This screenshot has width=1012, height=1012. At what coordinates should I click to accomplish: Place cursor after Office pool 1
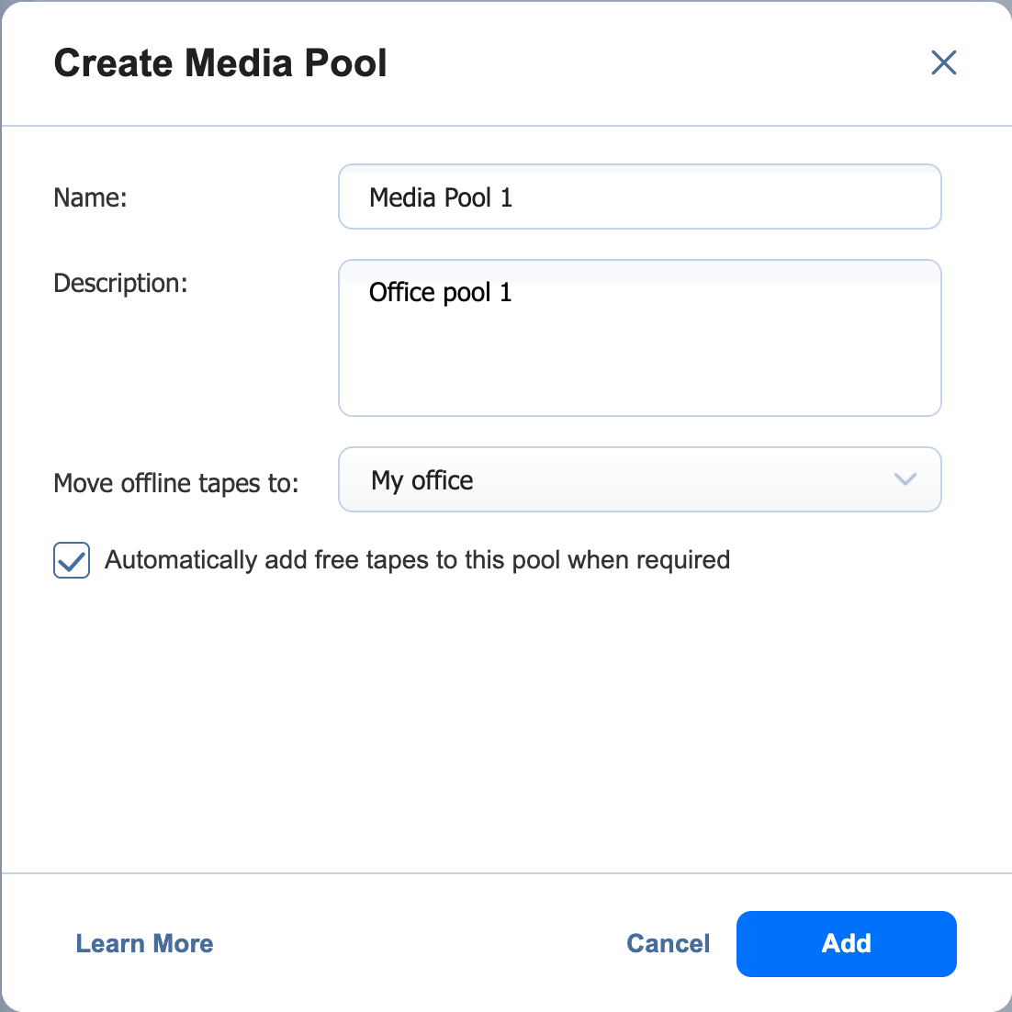[512, 292]
